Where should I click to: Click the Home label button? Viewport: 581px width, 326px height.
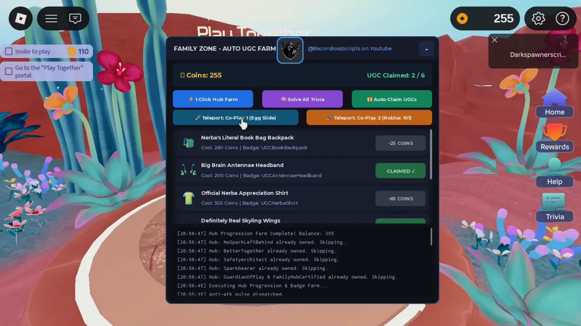coord(555,112)
